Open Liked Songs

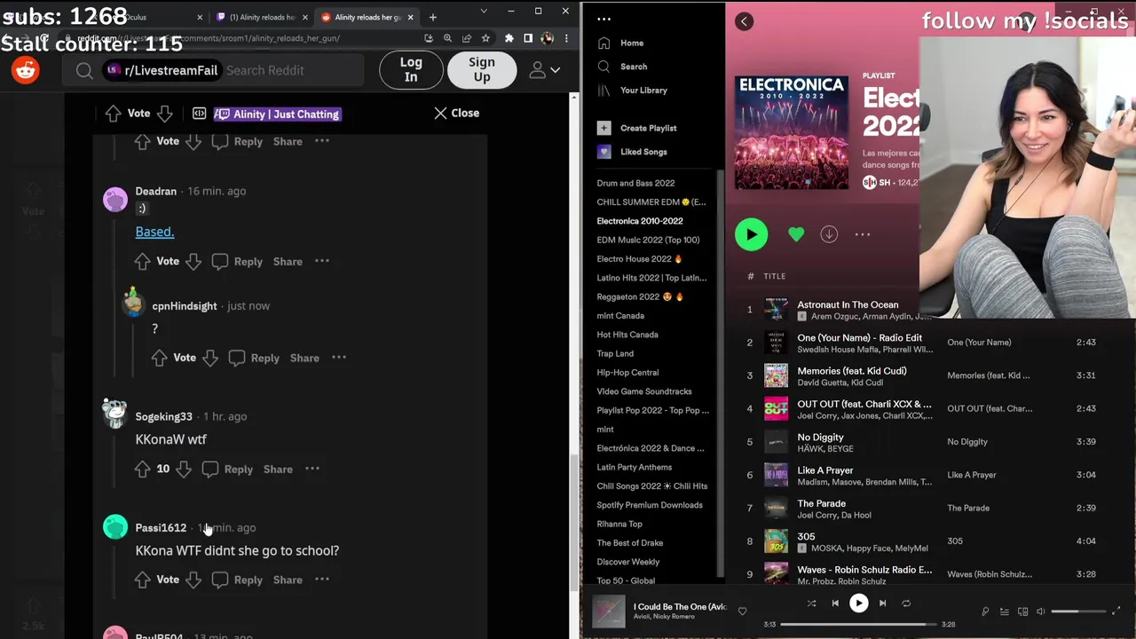pyautogui.click(x=633, y=152)
